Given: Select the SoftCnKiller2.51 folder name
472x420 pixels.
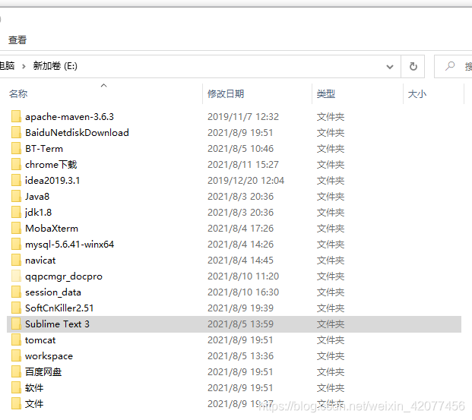Looking at the screenshot, I should click(x=59, y=308).
